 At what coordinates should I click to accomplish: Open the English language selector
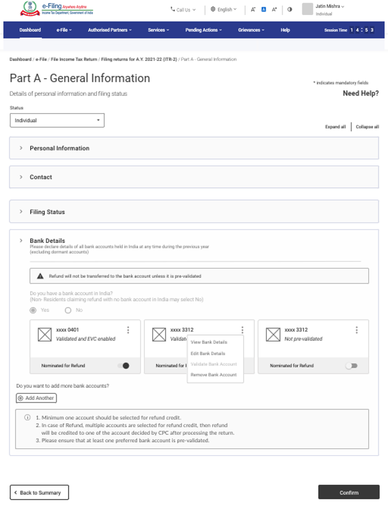[224, 9]
